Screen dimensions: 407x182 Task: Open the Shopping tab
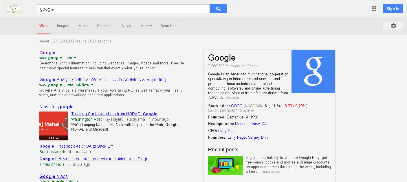[105, 26]
